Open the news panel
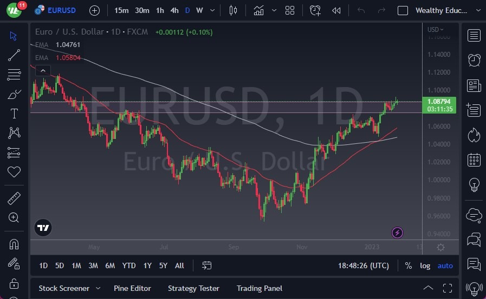Viewport: 486px width, 299px height. (474, 85)
